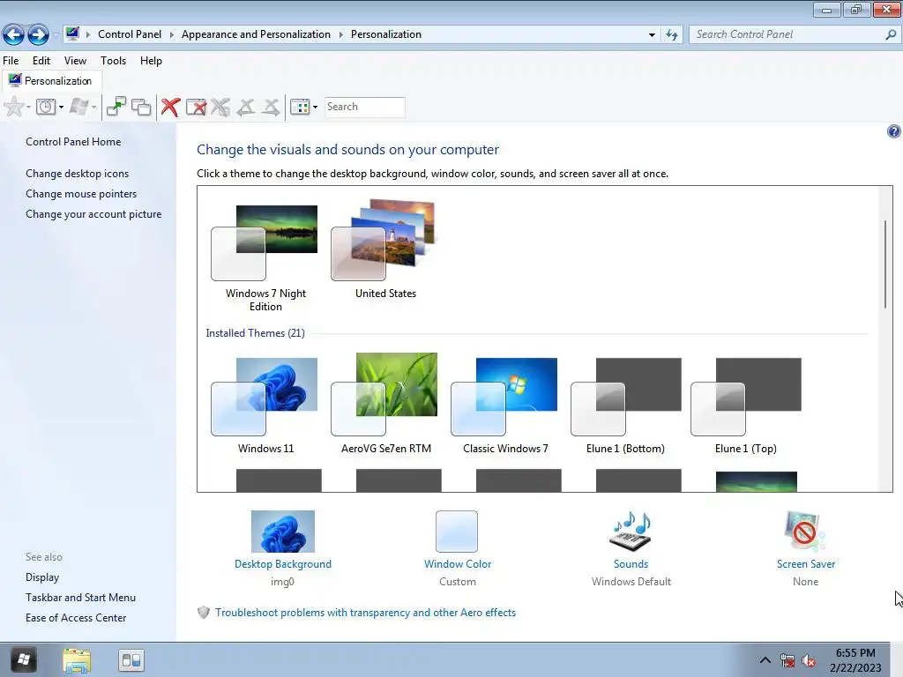Open Desktop Background settings icon

[283, 531]
